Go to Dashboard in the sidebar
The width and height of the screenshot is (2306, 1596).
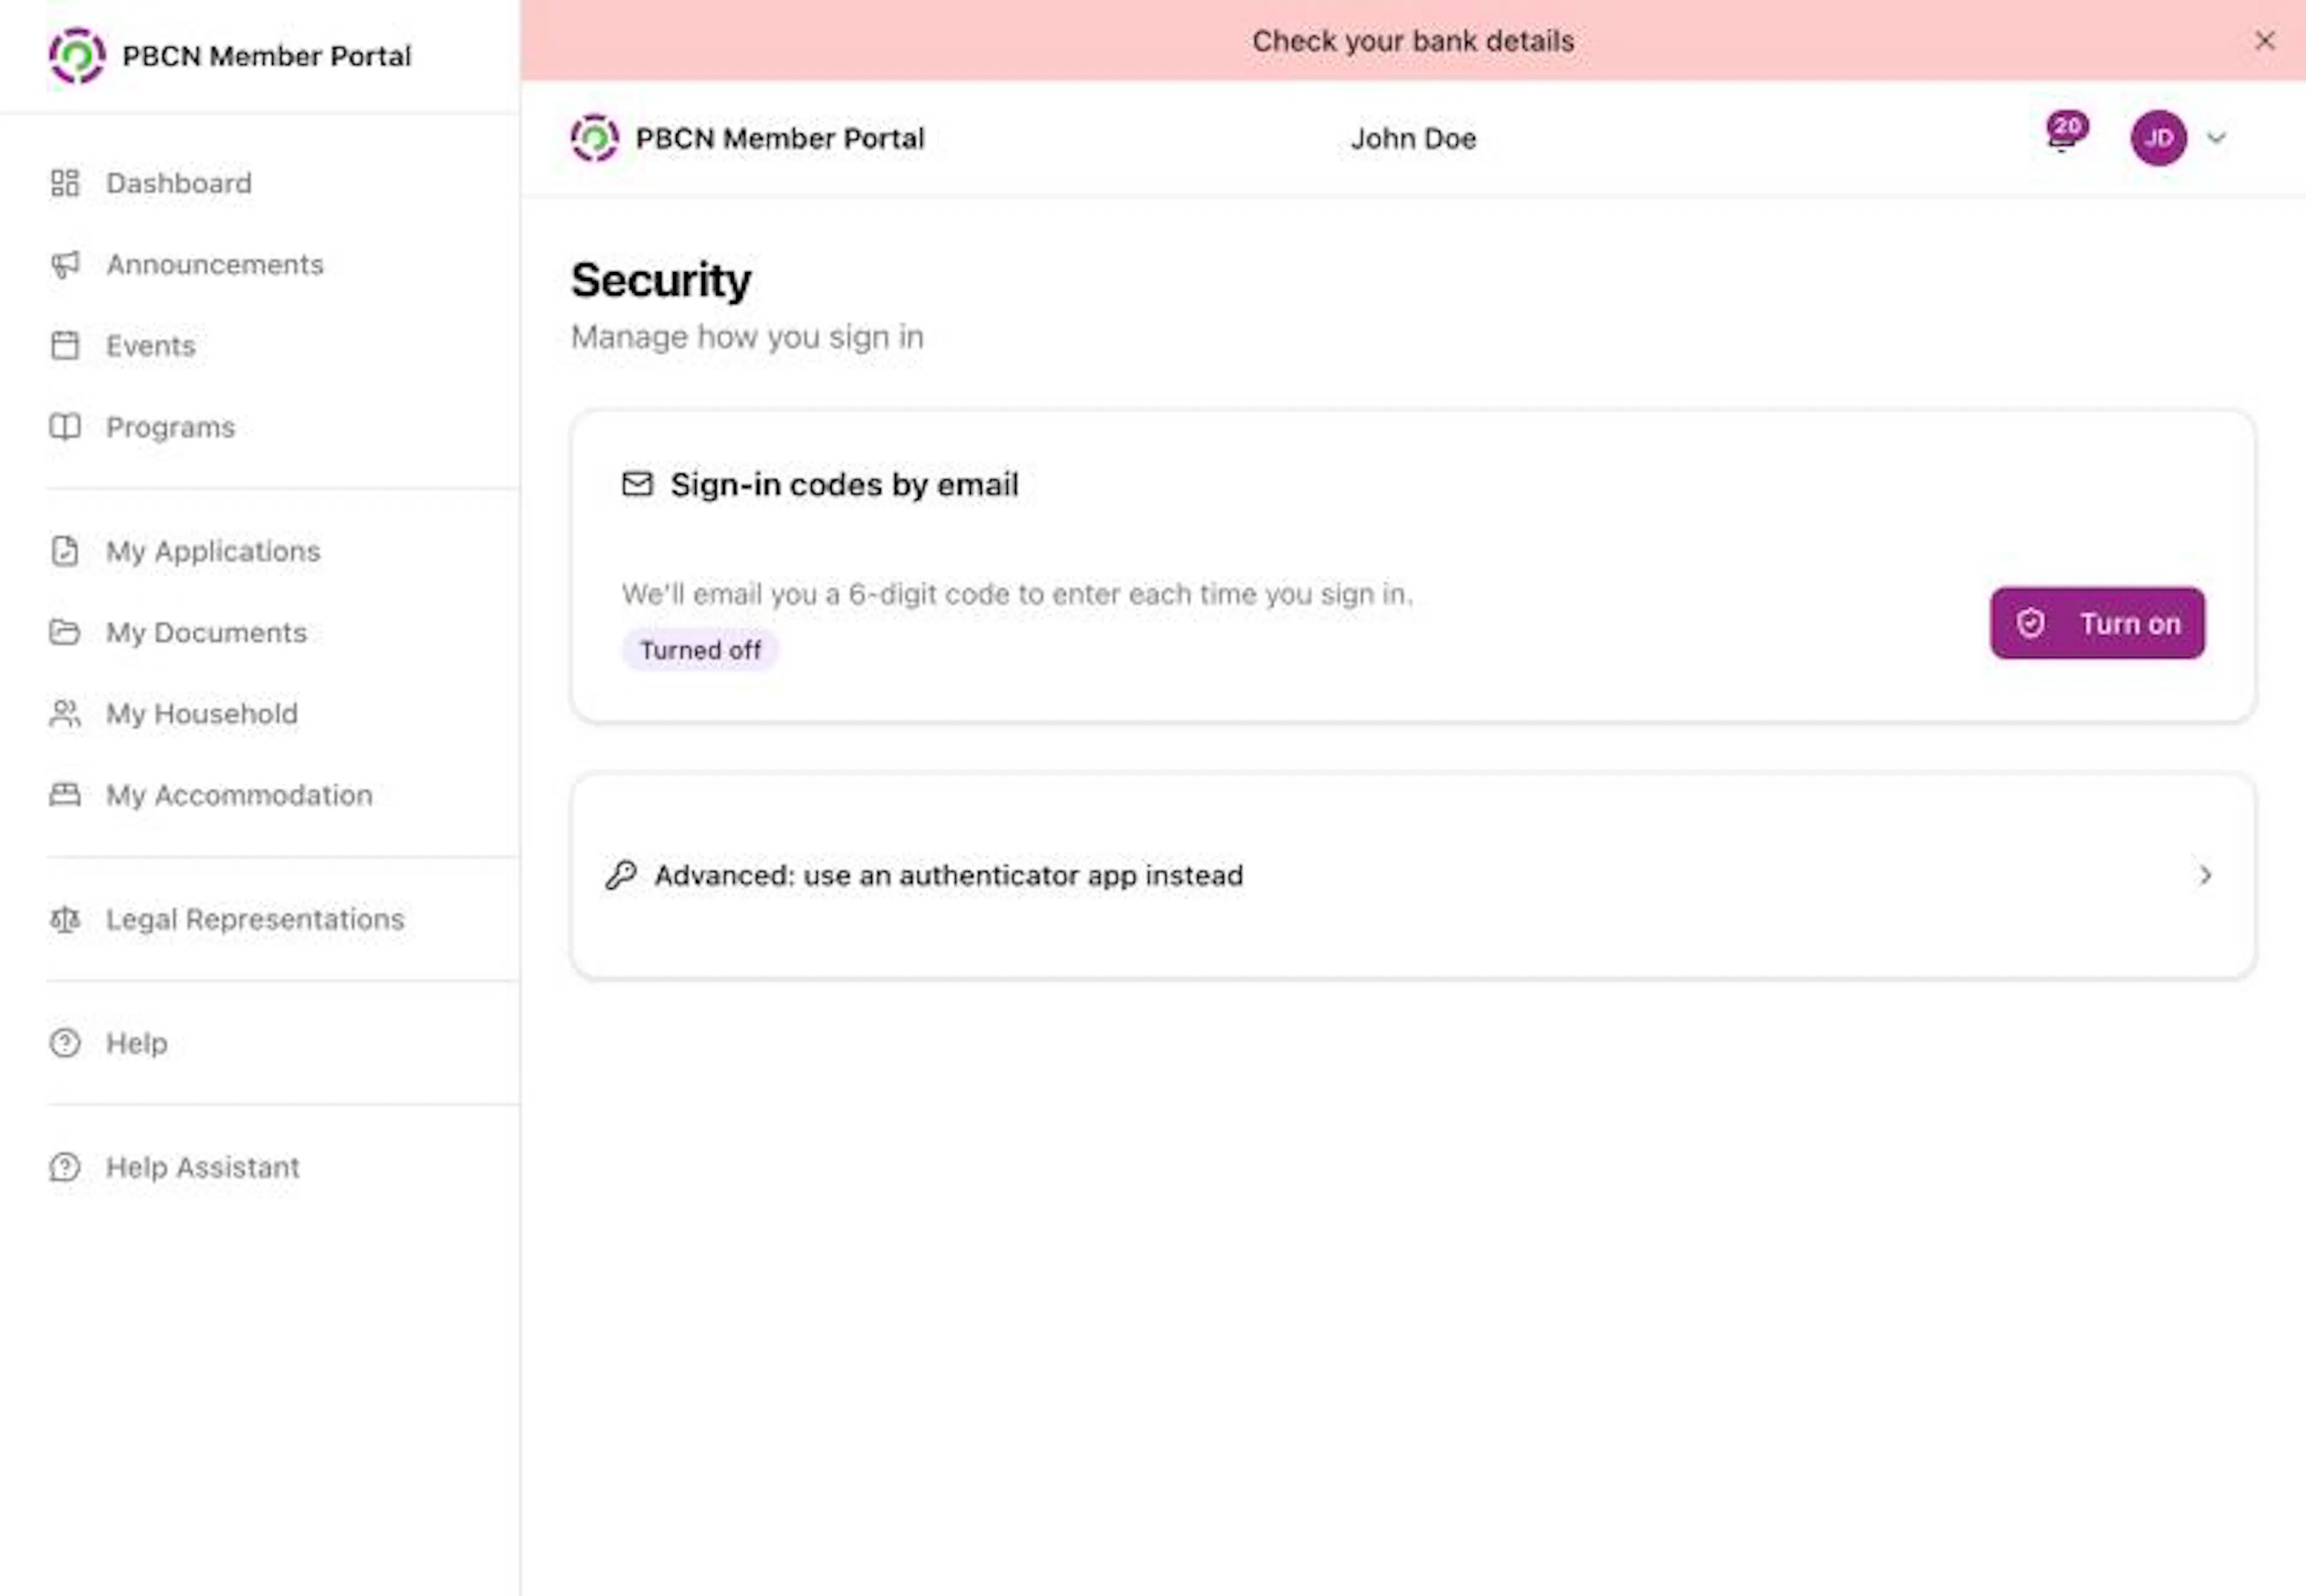click(178, 183)
